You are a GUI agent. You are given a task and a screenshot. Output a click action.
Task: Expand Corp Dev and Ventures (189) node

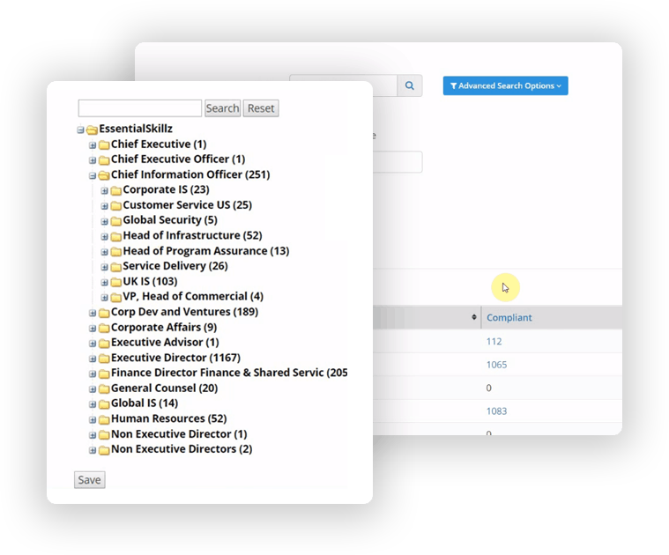93,313
